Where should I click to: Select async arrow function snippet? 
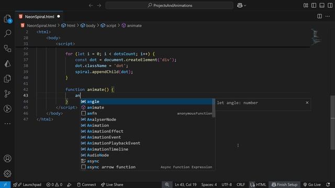148,167
